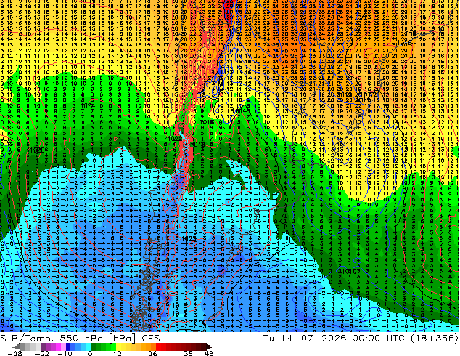This screenshot has height=356, width=460.
Task: Click the '48' legend value
Action: tap(209, 353)
